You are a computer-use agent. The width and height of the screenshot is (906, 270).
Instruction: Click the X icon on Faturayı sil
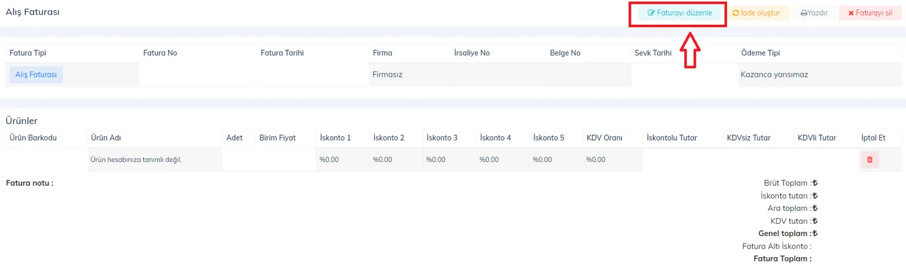pos(851,13)
